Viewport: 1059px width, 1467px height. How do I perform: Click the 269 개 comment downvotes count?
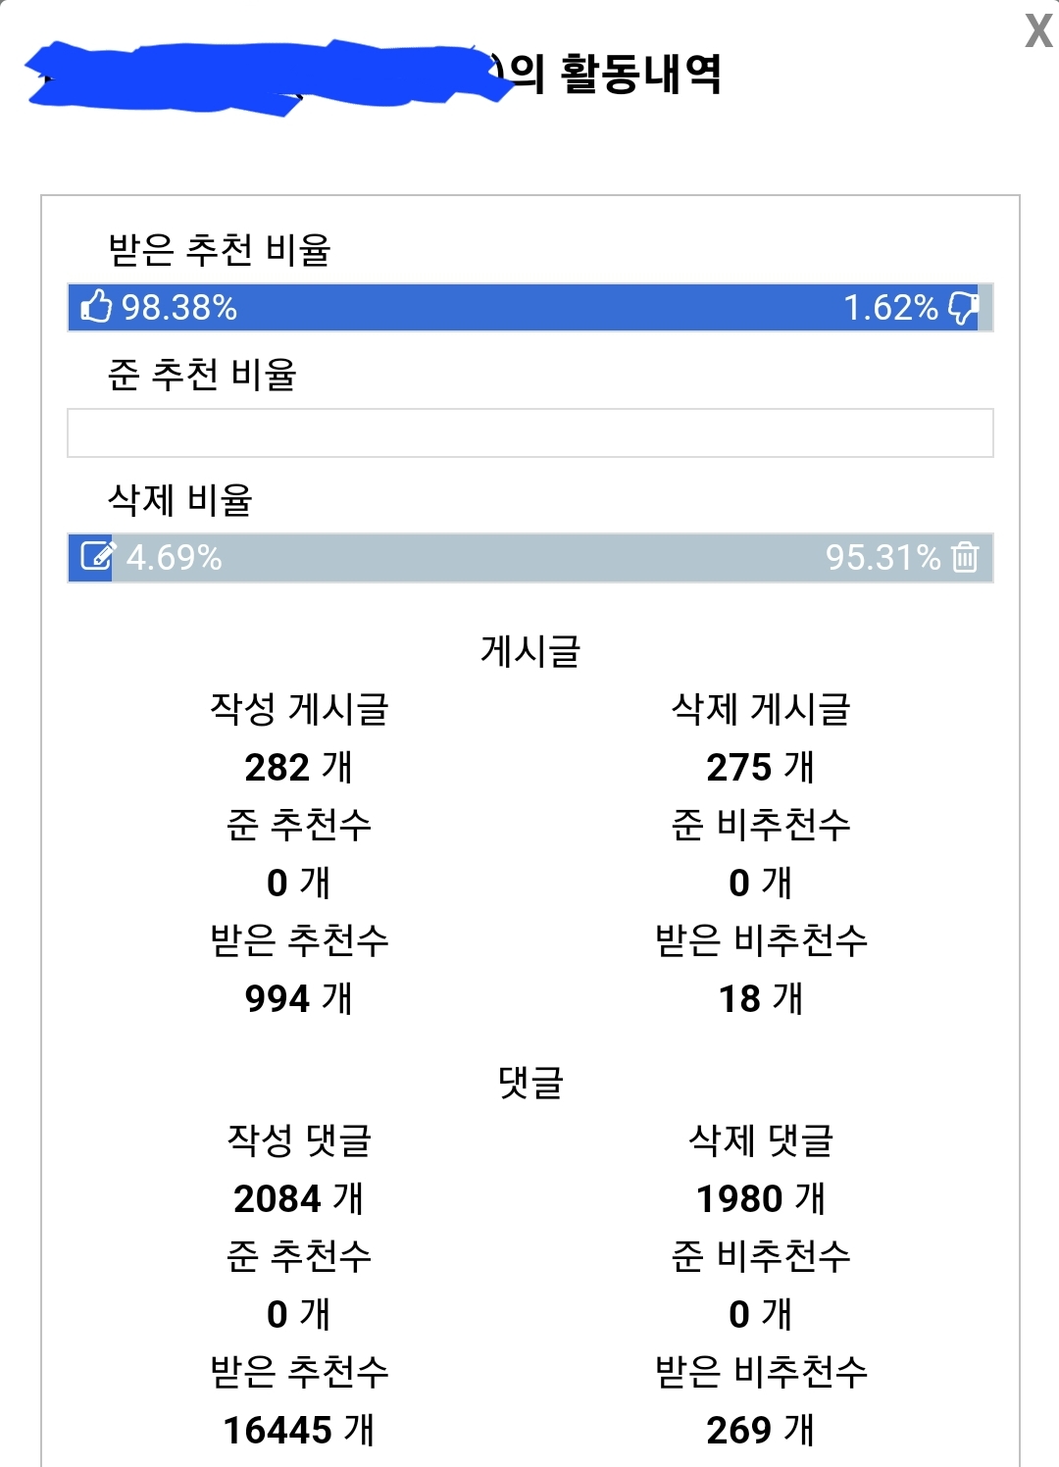click(761, 1430)
